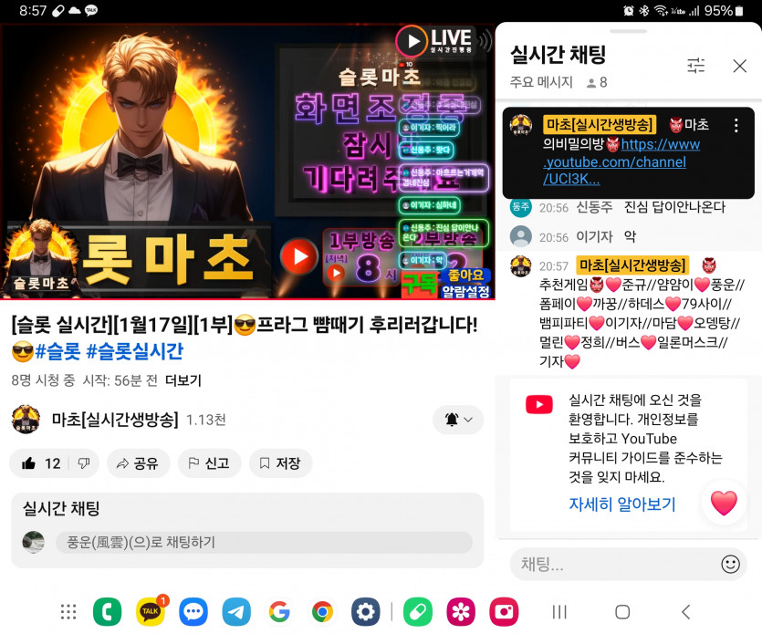Open the Chrome browser

coord(323,612)
